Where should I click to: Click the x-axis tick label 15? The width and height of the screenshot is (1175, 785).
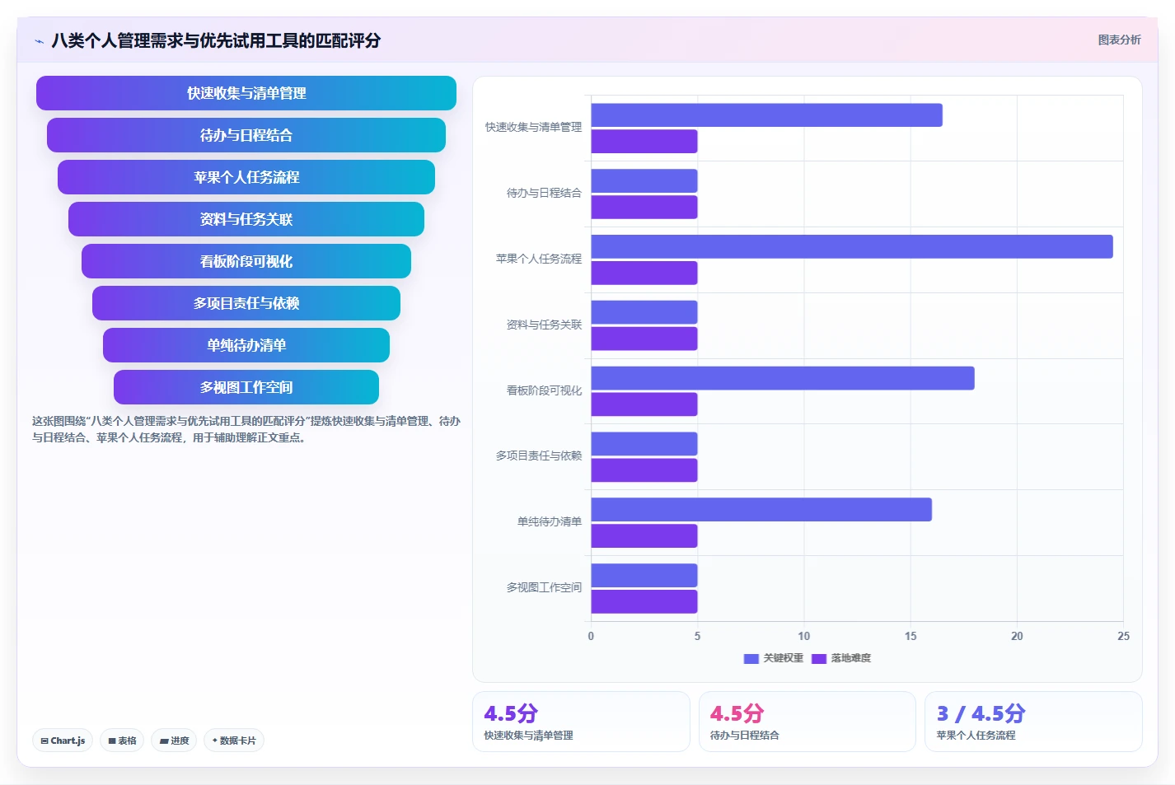[x=911, y=636]
